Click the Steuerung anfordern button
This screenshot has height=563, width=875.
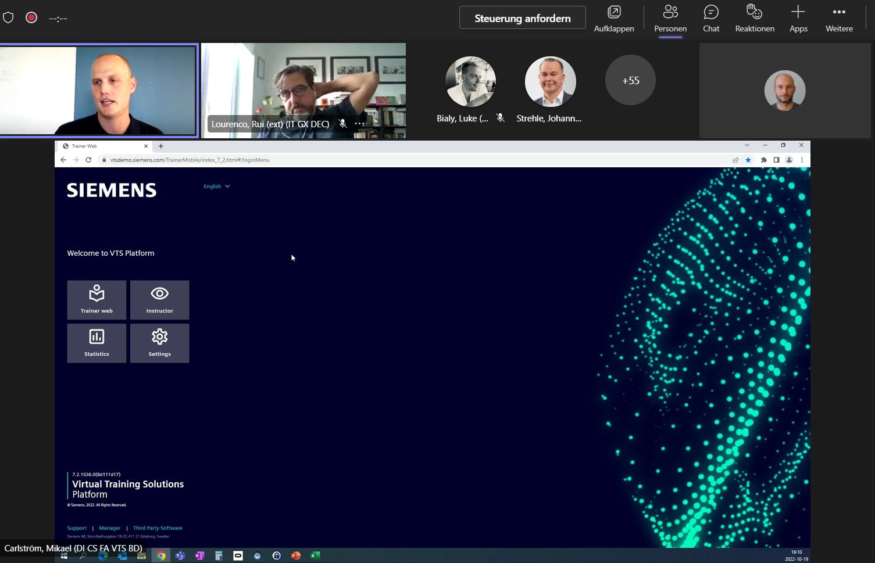coord(522,18)
